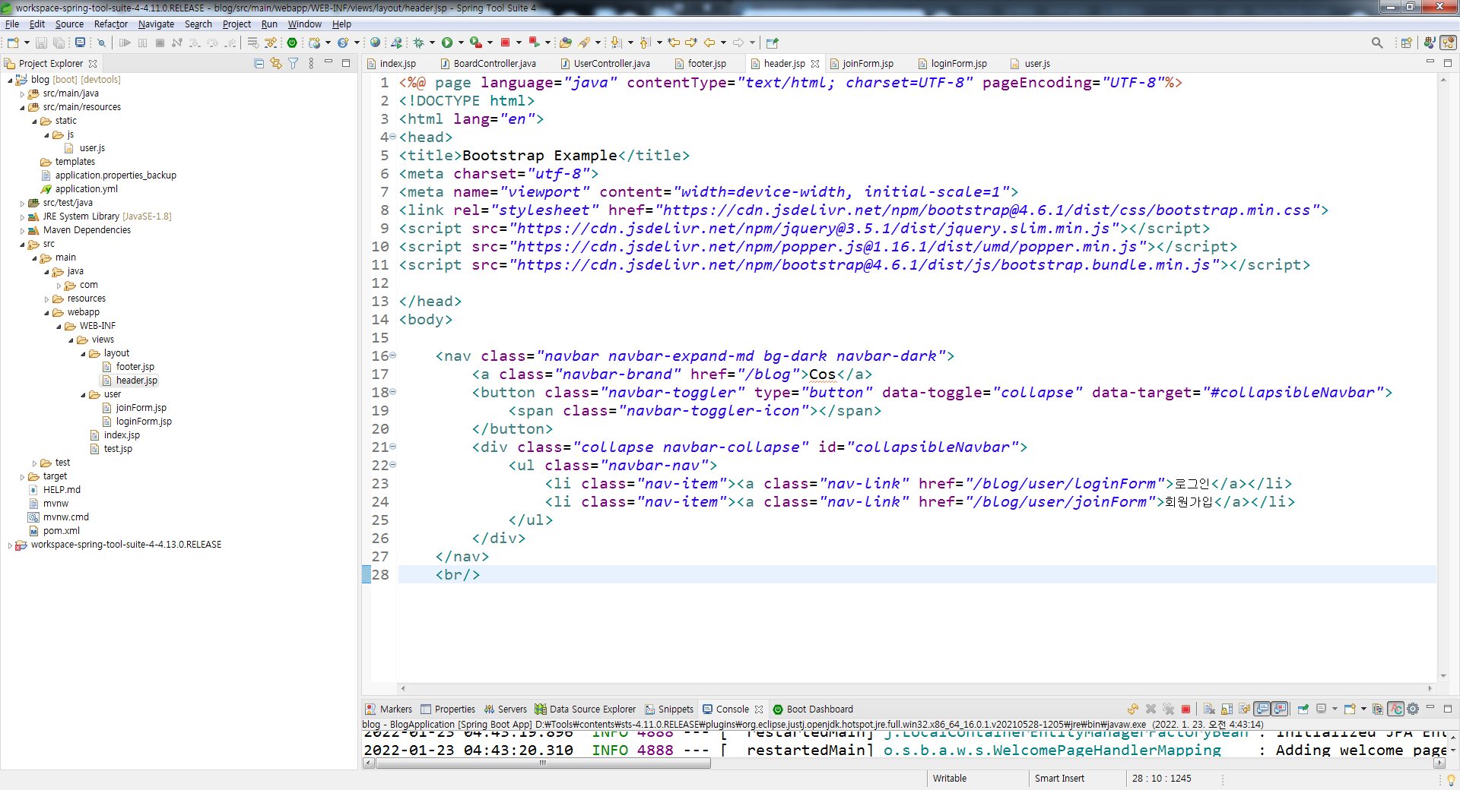Image resolution: width=1460 pixels, height=790 pixels.
Task: Click the Open Web Browser globe icon
Action: 376,43
